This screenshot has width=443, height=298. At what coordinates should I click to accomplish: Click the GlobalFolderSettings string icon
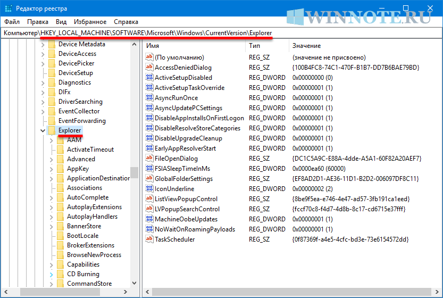point(149,178)
